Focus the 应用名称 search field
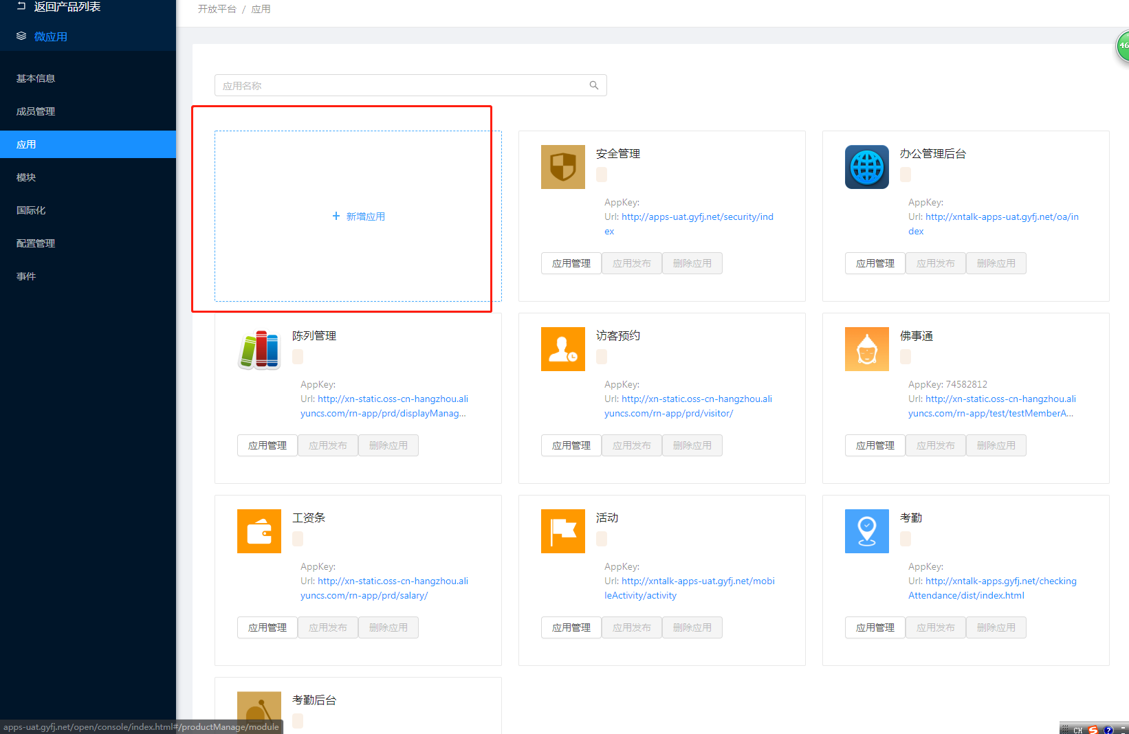1129x734 pixels. pyautogui.click(x=410, y=85)
